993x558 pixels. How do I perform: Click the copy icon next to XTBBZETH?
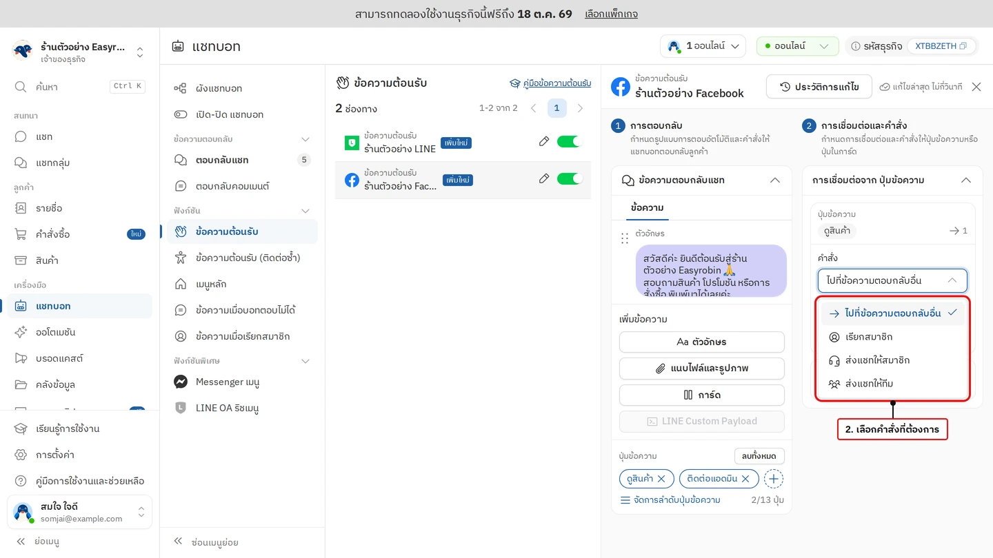click(963, 46)
